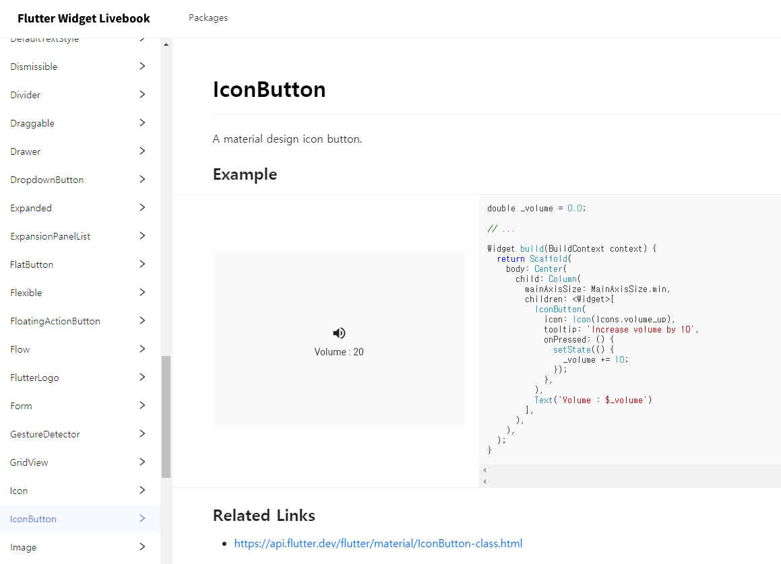Open the Drawer widget page
Image resolution: width=781 pixels, height=564 pixels.
click(26, 151)
